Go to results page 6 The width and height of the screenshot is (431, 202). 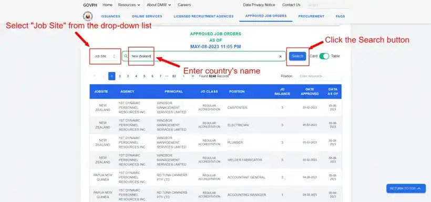click(152, 76)
